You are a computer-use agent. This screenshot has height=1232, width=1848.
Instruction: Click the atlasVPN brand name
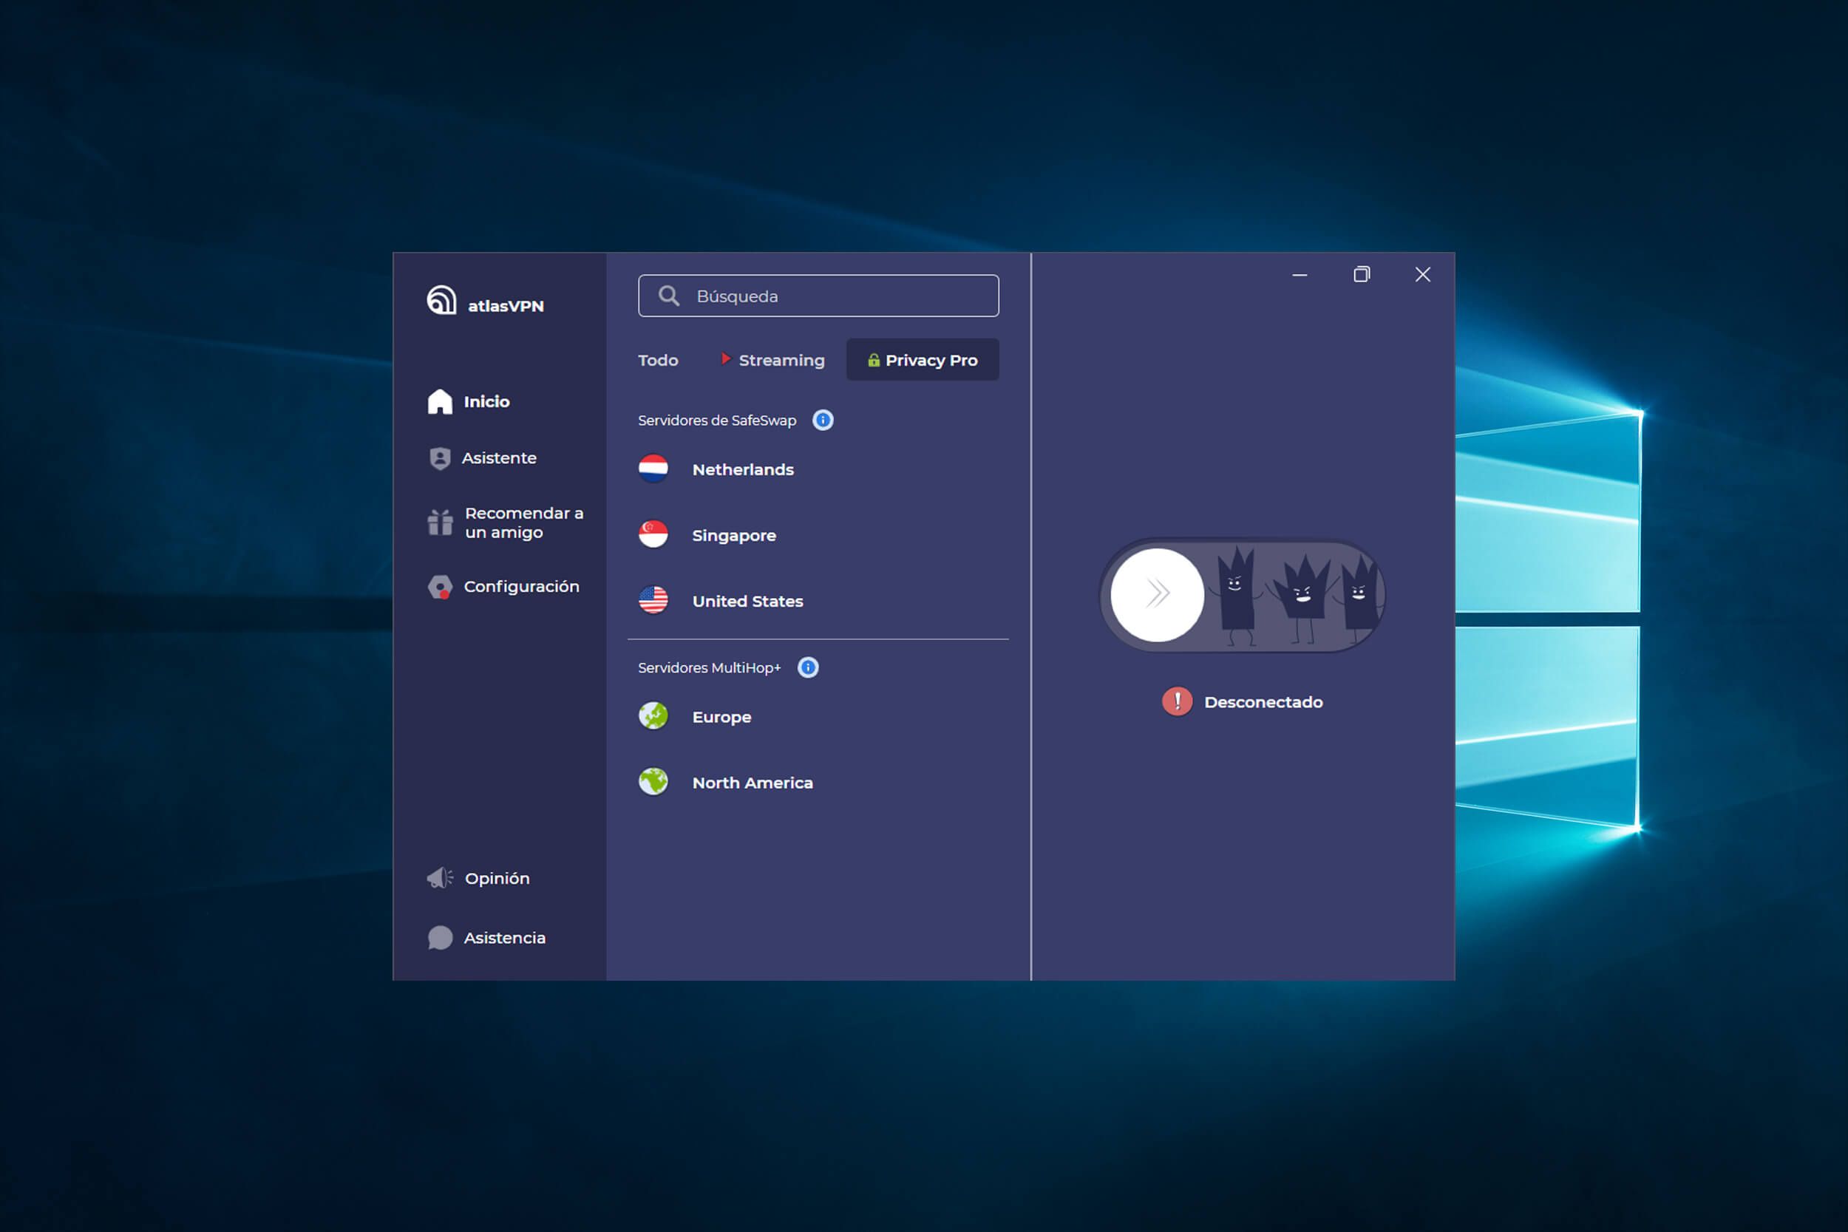[x=505, y=307]
